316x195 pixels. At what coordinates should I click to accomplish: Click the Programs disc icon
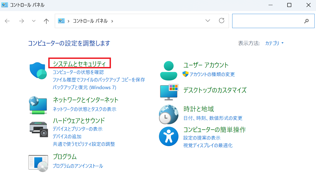38,163
